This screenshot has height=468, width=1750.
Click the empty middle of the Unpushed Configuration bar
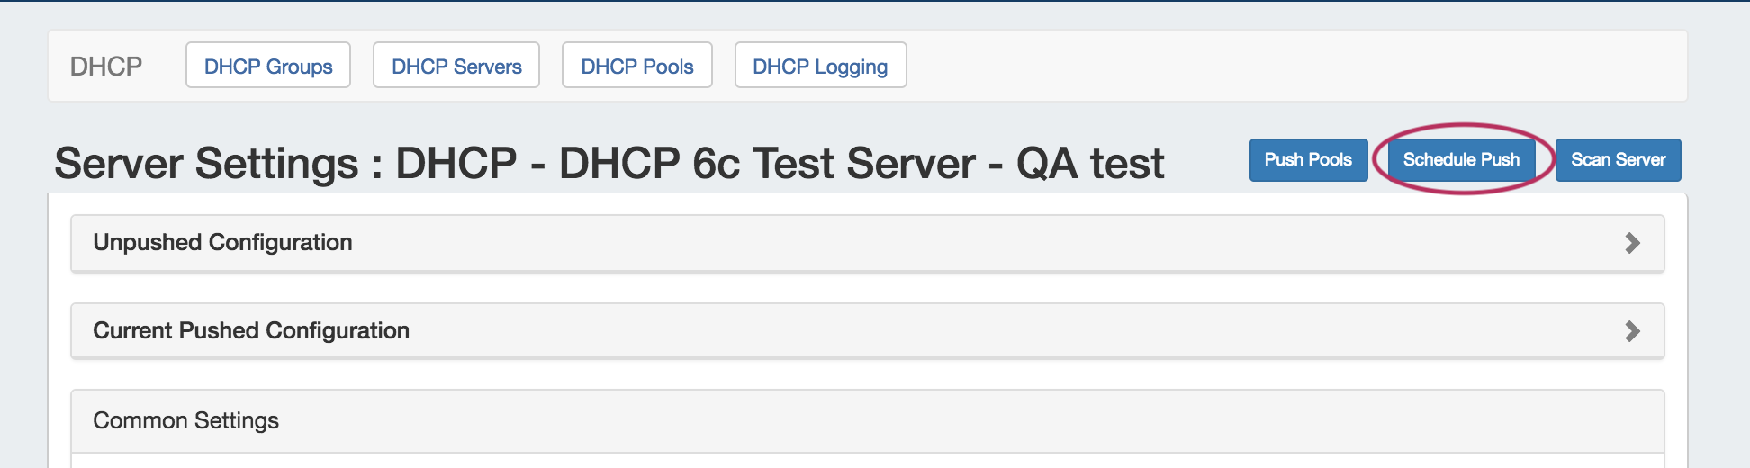click(x=900, y=243)
